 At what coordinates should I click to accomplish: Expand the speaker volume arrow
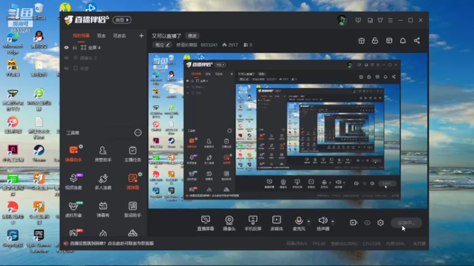click(x=332, y=221)
